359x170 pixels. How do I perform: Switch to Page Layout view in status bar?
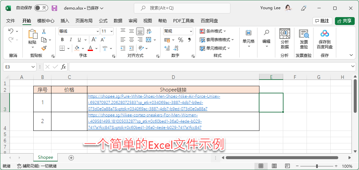(x=274, y=166)
